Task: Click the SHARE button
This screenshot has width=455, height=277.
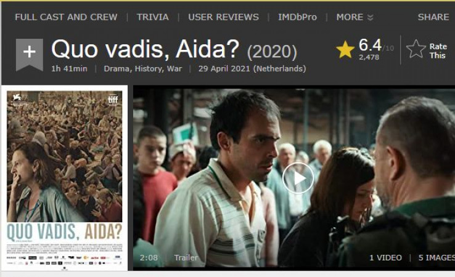Action: (433, 17)
